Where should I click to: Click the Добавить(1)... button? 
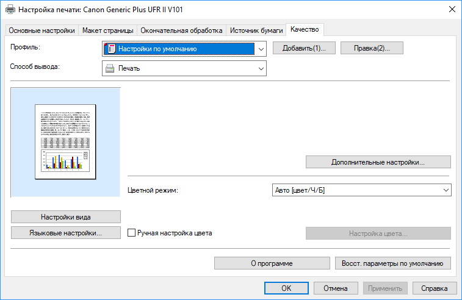[x=304, y=48]
